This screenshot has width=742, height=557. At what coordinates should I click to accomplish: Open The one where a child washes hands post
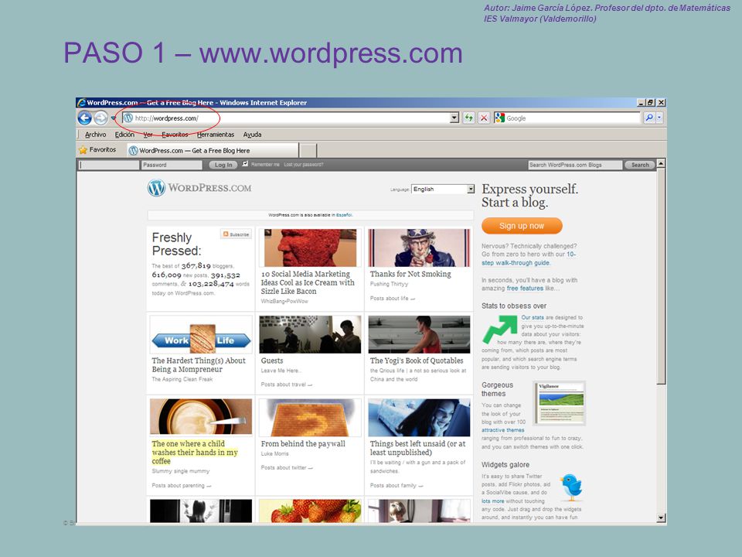click(195, 453)
